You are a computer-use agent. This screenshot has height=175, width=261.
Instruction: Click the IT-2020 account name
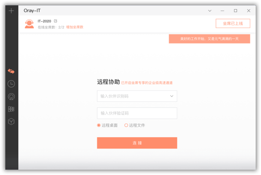point(44,21)
